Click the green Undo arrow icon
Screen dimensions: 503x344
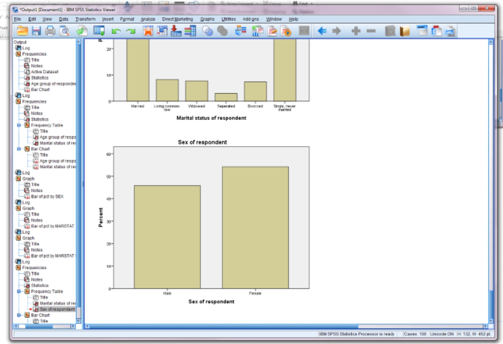point(116,31)
